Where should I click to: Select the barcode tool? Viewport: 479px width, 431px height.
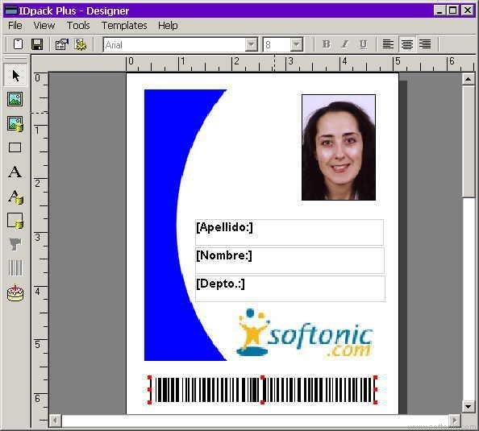pos(15,268)
